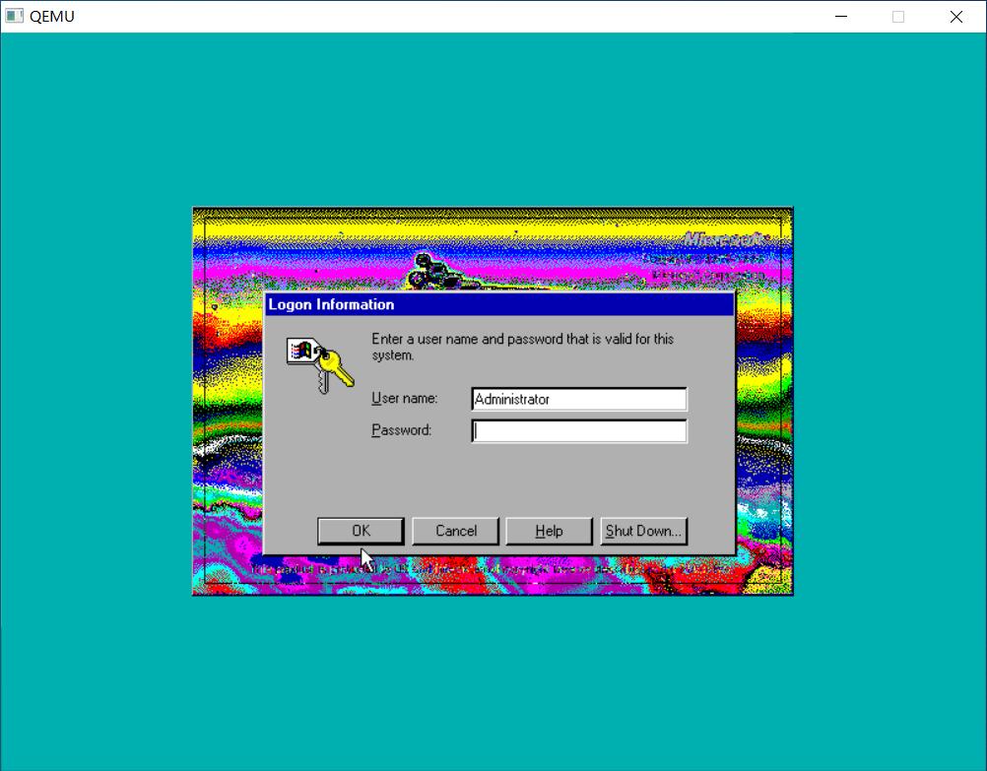The image size is (987, 771).
Task: Close the QEMU window
Action: tap(955, 16)
